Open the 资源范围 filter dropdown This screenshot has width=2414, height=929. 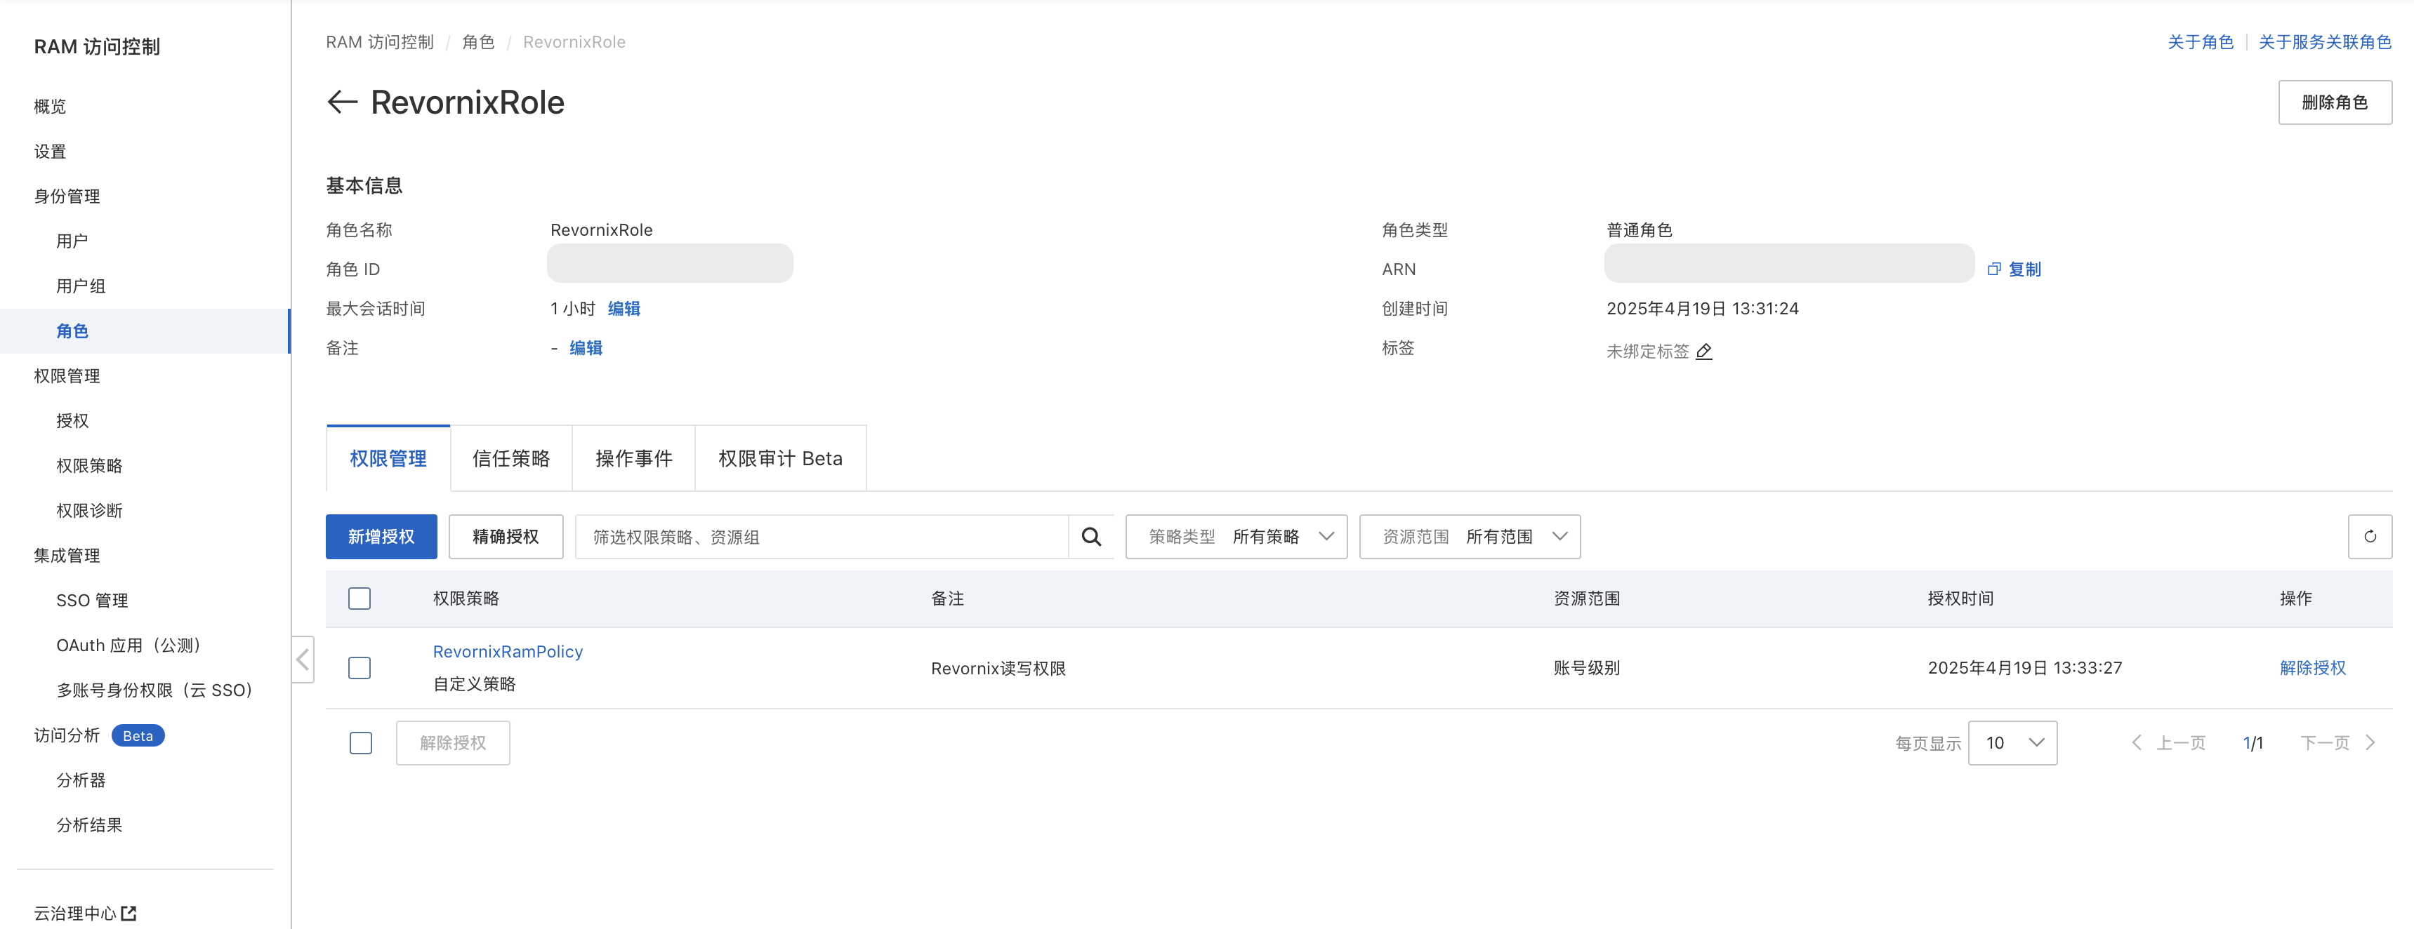(x=1468, y=537)
